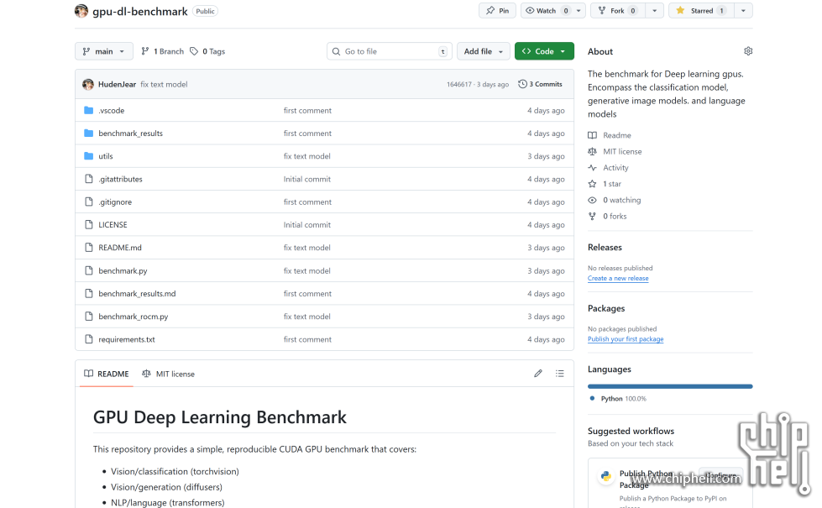Pin this repository to profile
This screenshot has height=508, width=822.
497,11
